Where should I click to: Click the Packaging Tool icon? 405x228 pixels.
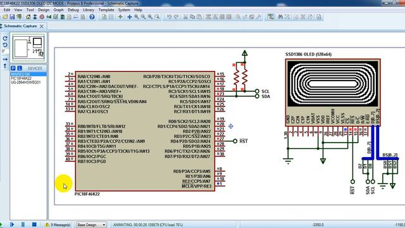[252, 17]
